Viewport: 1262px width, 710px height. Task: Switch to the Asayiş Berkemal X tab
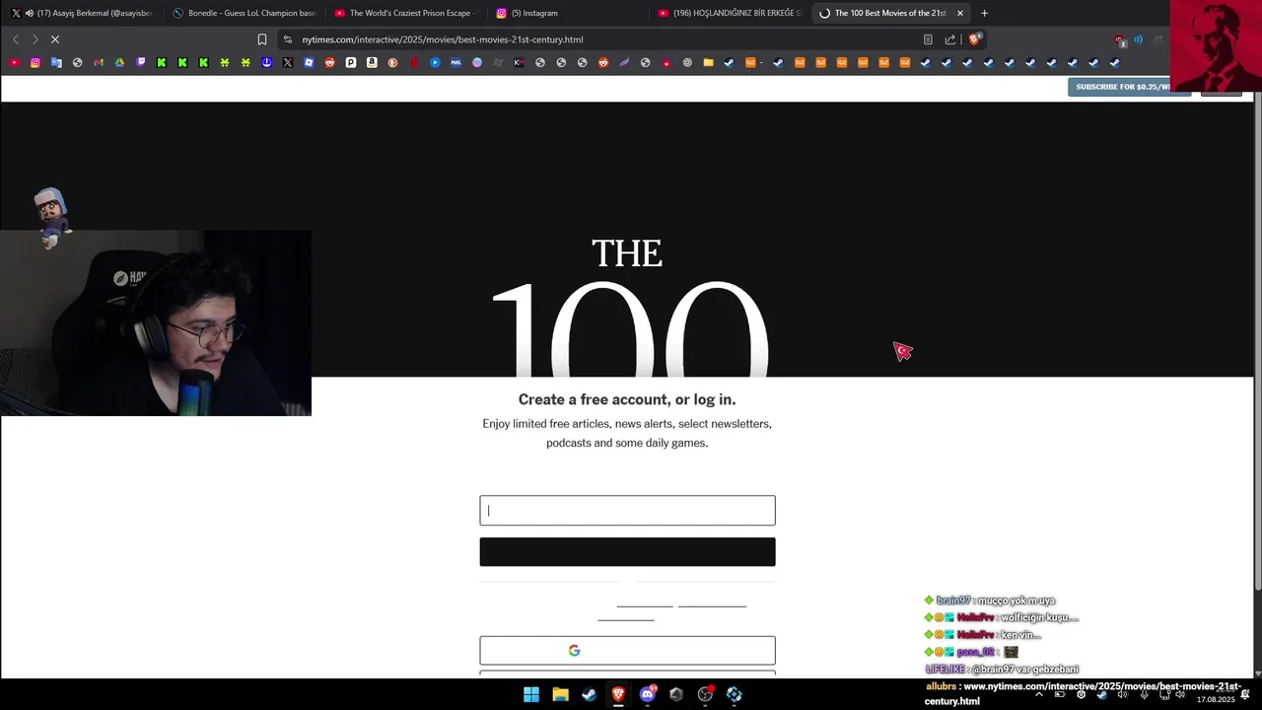coord(81,13)
